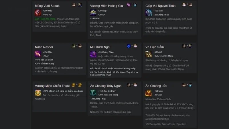
Task: Click second recipe component of Vương Miện Hoàng Gia
Action: (x=135, y=5)
